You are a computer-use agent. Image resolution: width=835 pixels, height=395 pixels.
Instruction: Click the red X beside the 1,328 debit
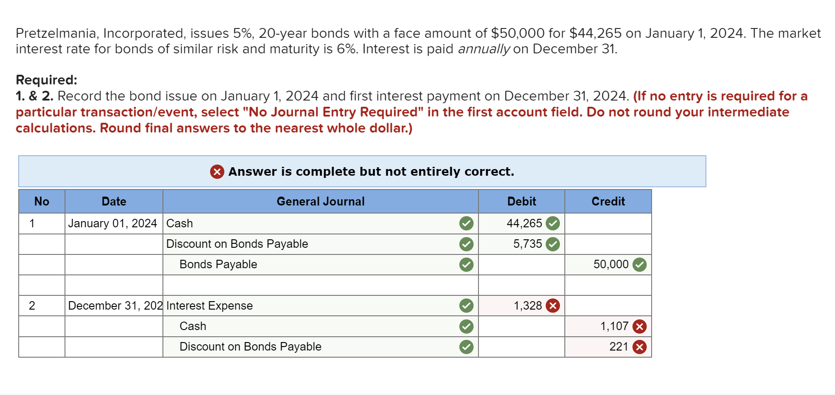[552, 306]
